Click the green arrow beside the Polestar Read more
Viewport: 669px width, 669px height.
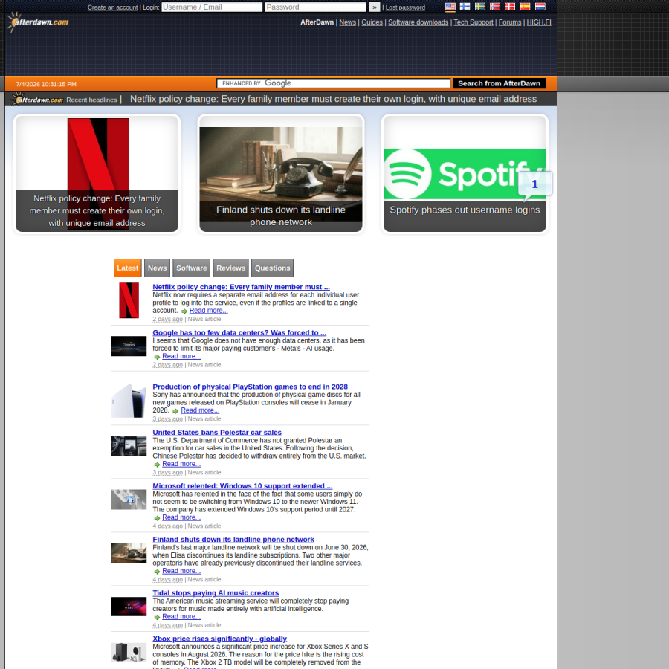click(157, 465)
